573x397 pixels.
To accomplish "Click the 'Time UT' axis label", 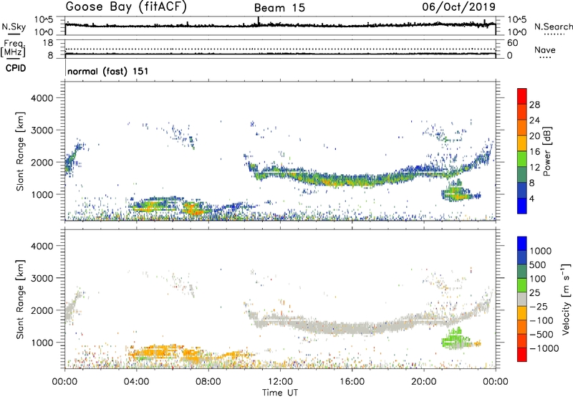I will pyautogui.click(x=280, y=393).
